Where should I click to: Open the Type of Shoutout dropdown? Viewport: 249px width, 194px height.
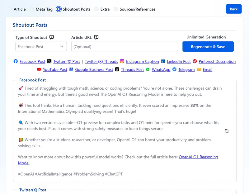coord(41,46)
